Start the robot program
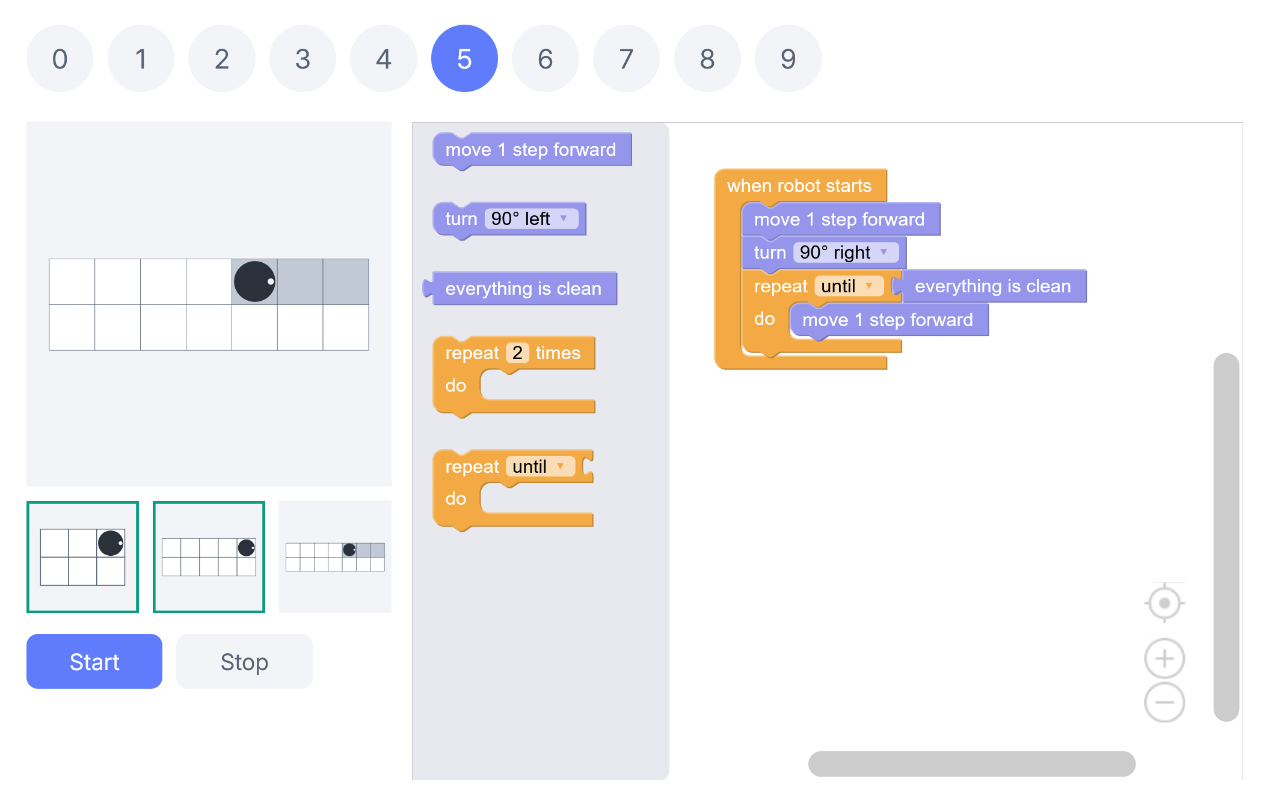This screenshot has height=800, width=1263. pos(94,661)
